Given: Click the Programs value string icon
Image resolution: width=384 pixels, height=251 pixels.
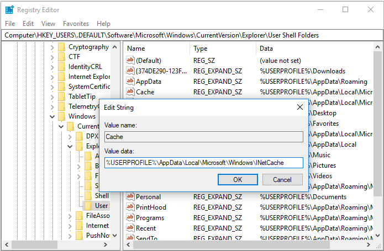Looking at the screenshot, I should point(130,217).
